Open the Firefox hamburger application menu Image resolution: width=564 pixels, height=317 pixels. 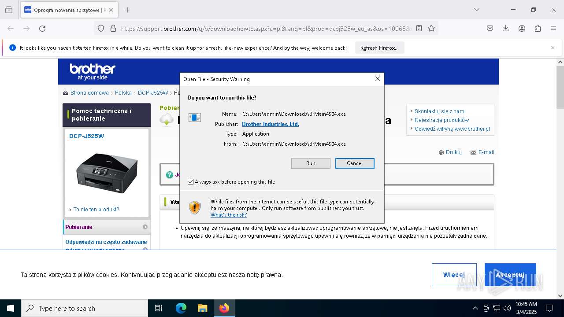point(553,28)
